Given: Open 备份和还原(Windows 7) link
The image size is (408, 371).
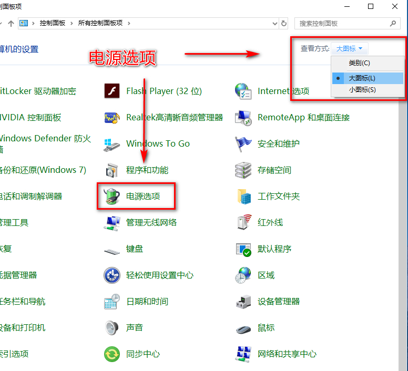Looking at the screenshot, I should pyautogui.click(x=43, y=170).
